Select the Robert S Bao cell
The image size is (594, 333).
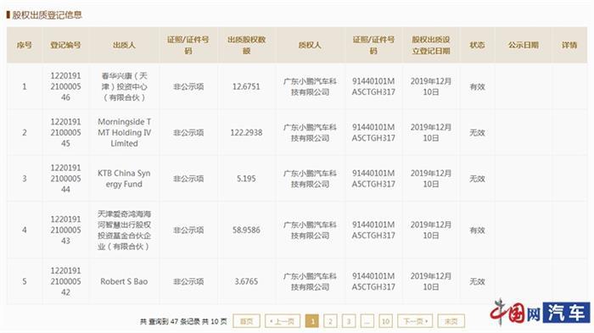tap(124, 281)
